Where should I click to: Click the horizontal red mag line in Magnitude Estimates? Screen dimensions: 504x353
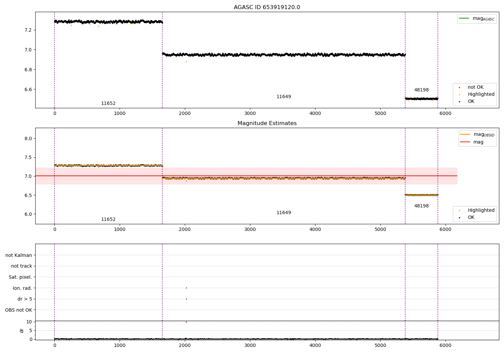pos(246,176)
